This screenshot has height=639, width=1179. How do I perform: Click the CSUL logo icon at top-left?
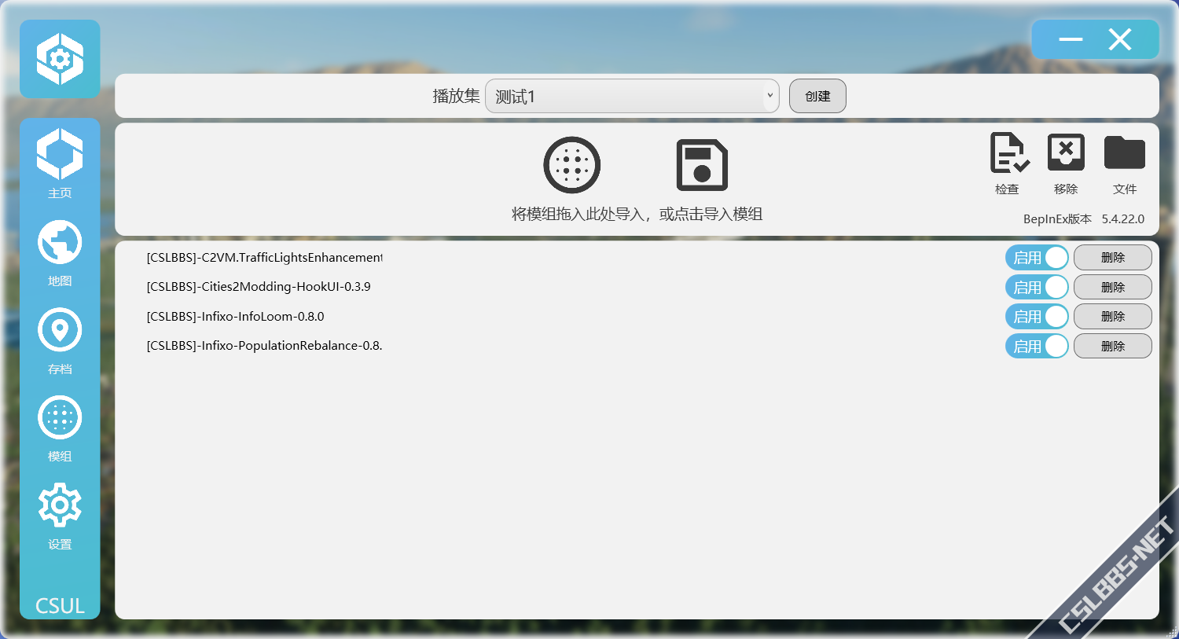point(60,59)
